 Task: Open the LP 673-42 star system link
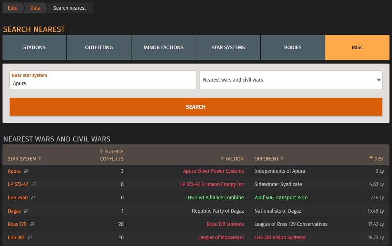18,184
